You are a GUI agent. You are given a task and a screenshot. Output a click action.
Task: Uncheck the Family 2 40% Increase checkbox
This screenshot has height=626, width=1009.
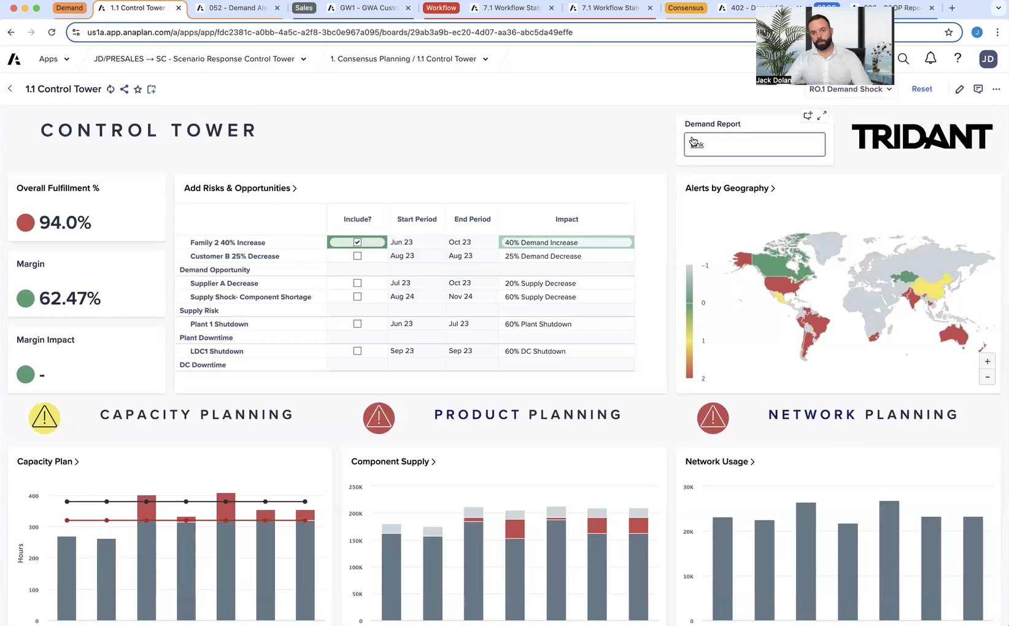click(357, 242)
